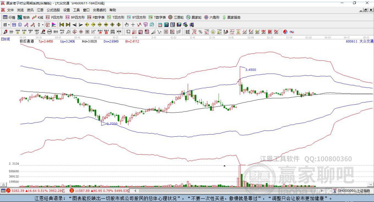Click the 极反通道 indicator name
The image size is (374, 202).
pos(27,41)
